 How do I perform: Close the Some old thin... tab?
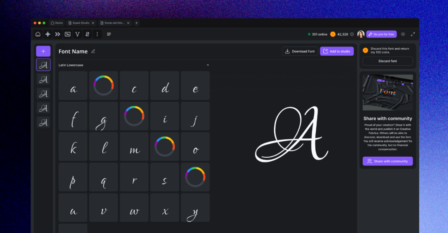pos(128,23)
